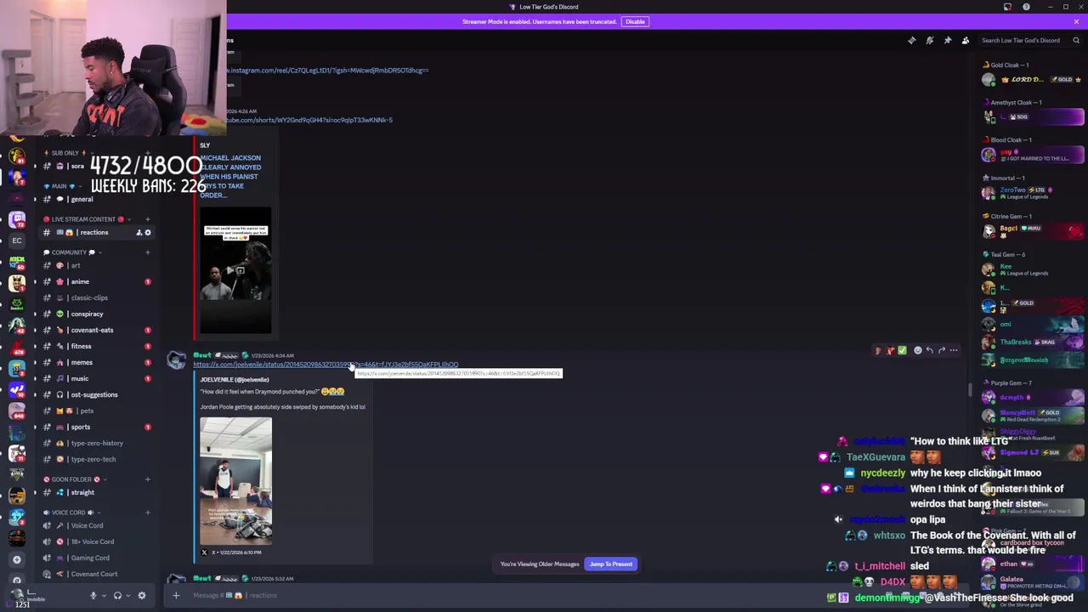This screenshot has width=1088, height=612.
Task: Open Jordan Poole tweet image thumbnail
Action: 235,481
